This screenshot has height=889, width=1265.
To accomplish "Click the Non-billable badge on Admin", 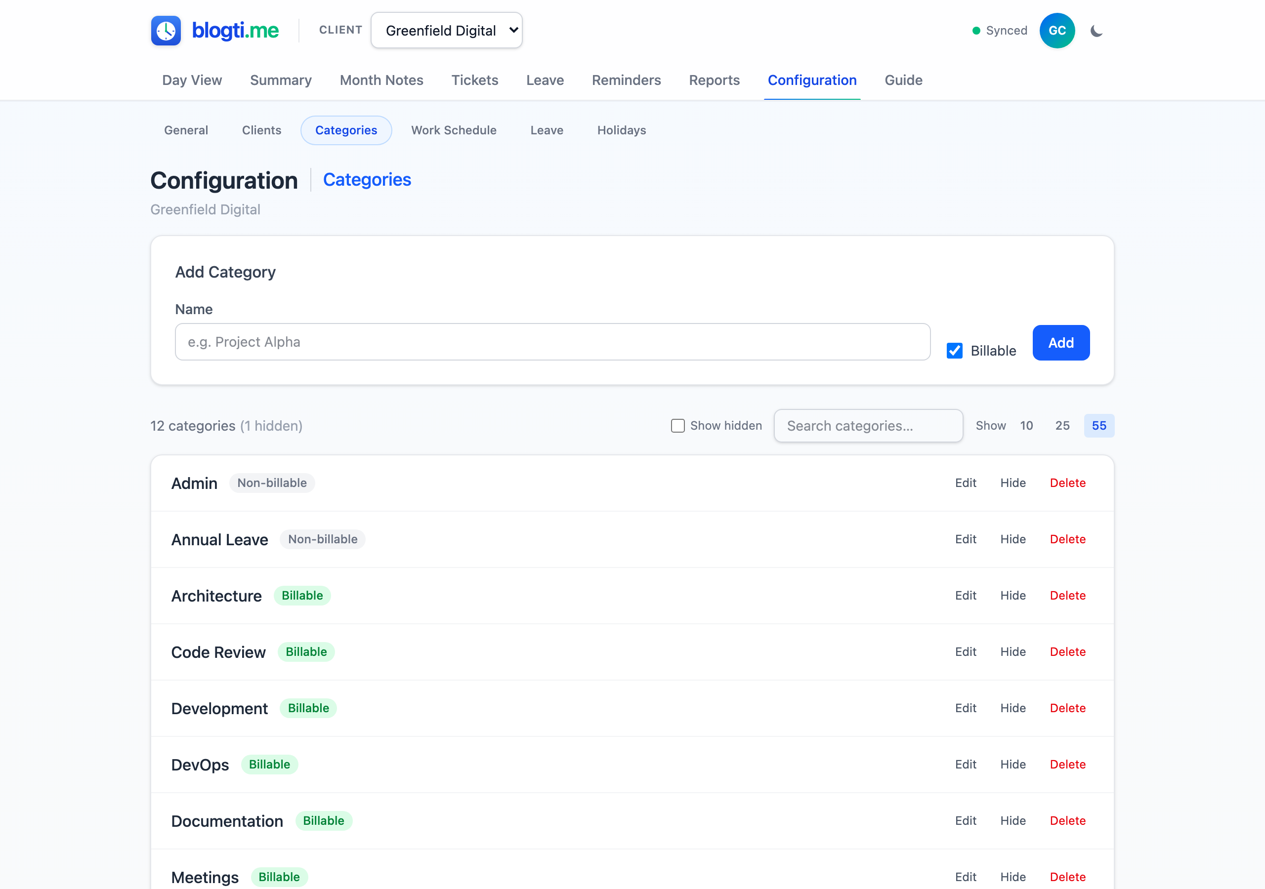I will [x=272, y=483].
